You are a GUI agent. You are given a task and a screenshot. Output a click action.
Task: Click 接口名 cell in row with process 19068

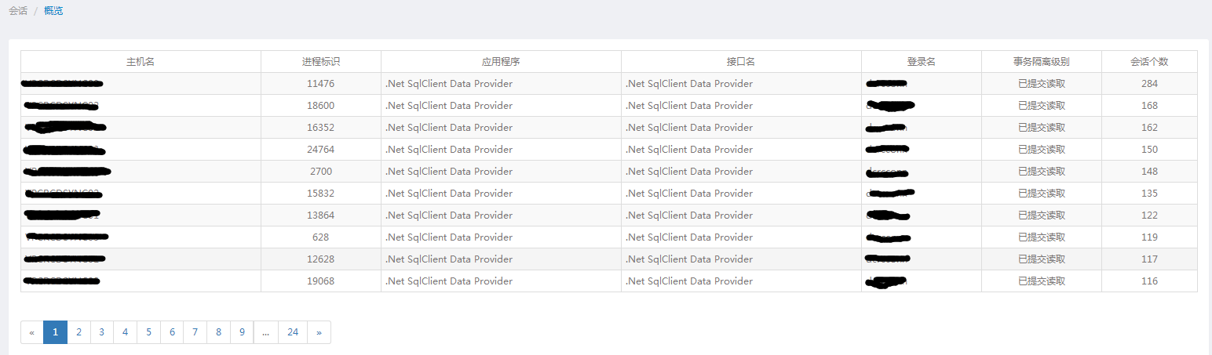click(741, 281)
